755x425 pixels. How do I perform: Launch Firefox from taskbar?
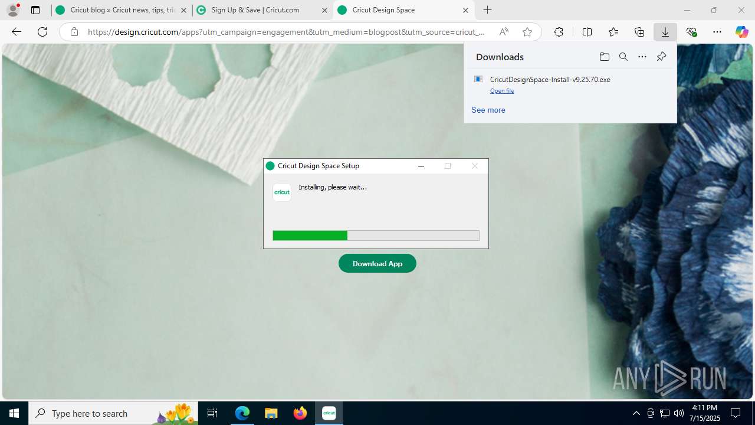300,413
